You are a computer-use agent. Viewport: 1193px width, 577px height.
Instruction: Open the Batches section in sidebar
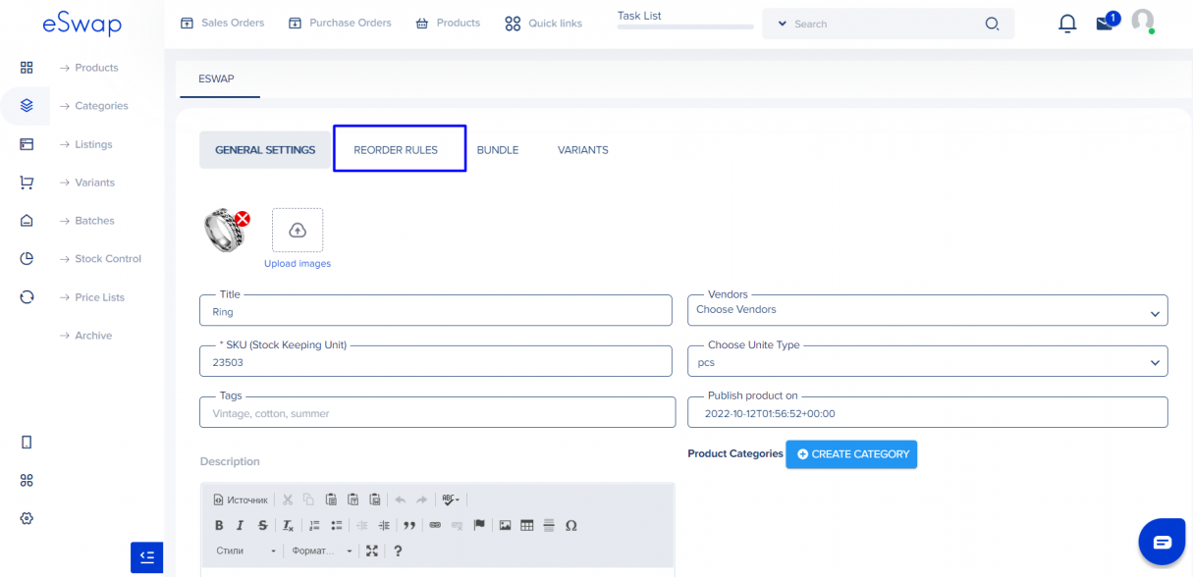(94, 220)
